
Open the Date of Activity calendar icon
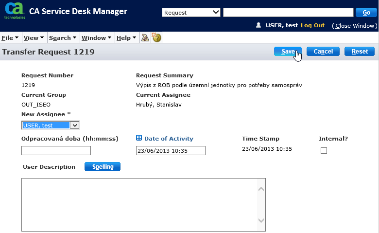139,138
